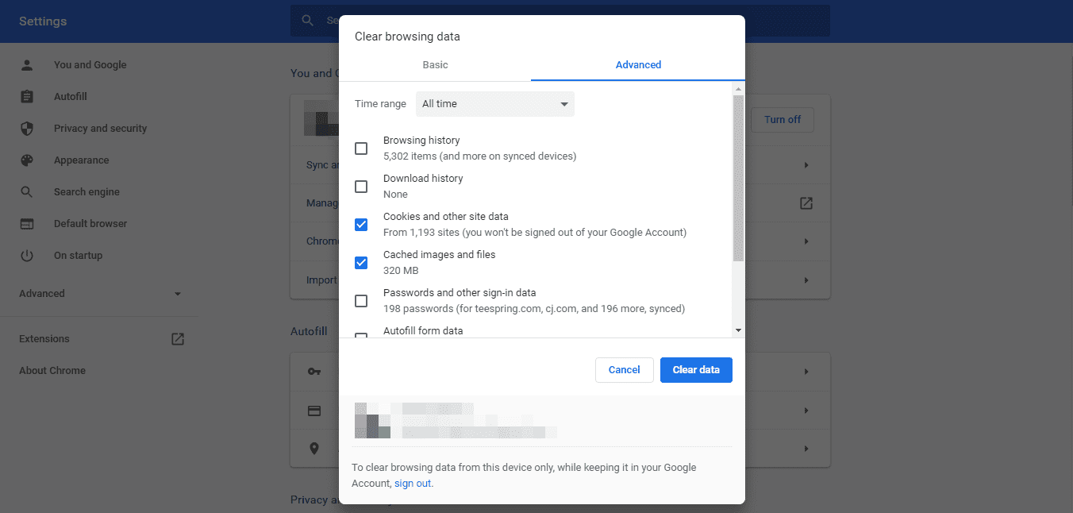Click the Turn off sync button

[783, 120]
